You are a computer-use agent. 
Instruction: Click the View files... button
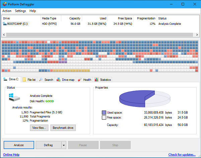pyautogui.click(x=39, y=128)
